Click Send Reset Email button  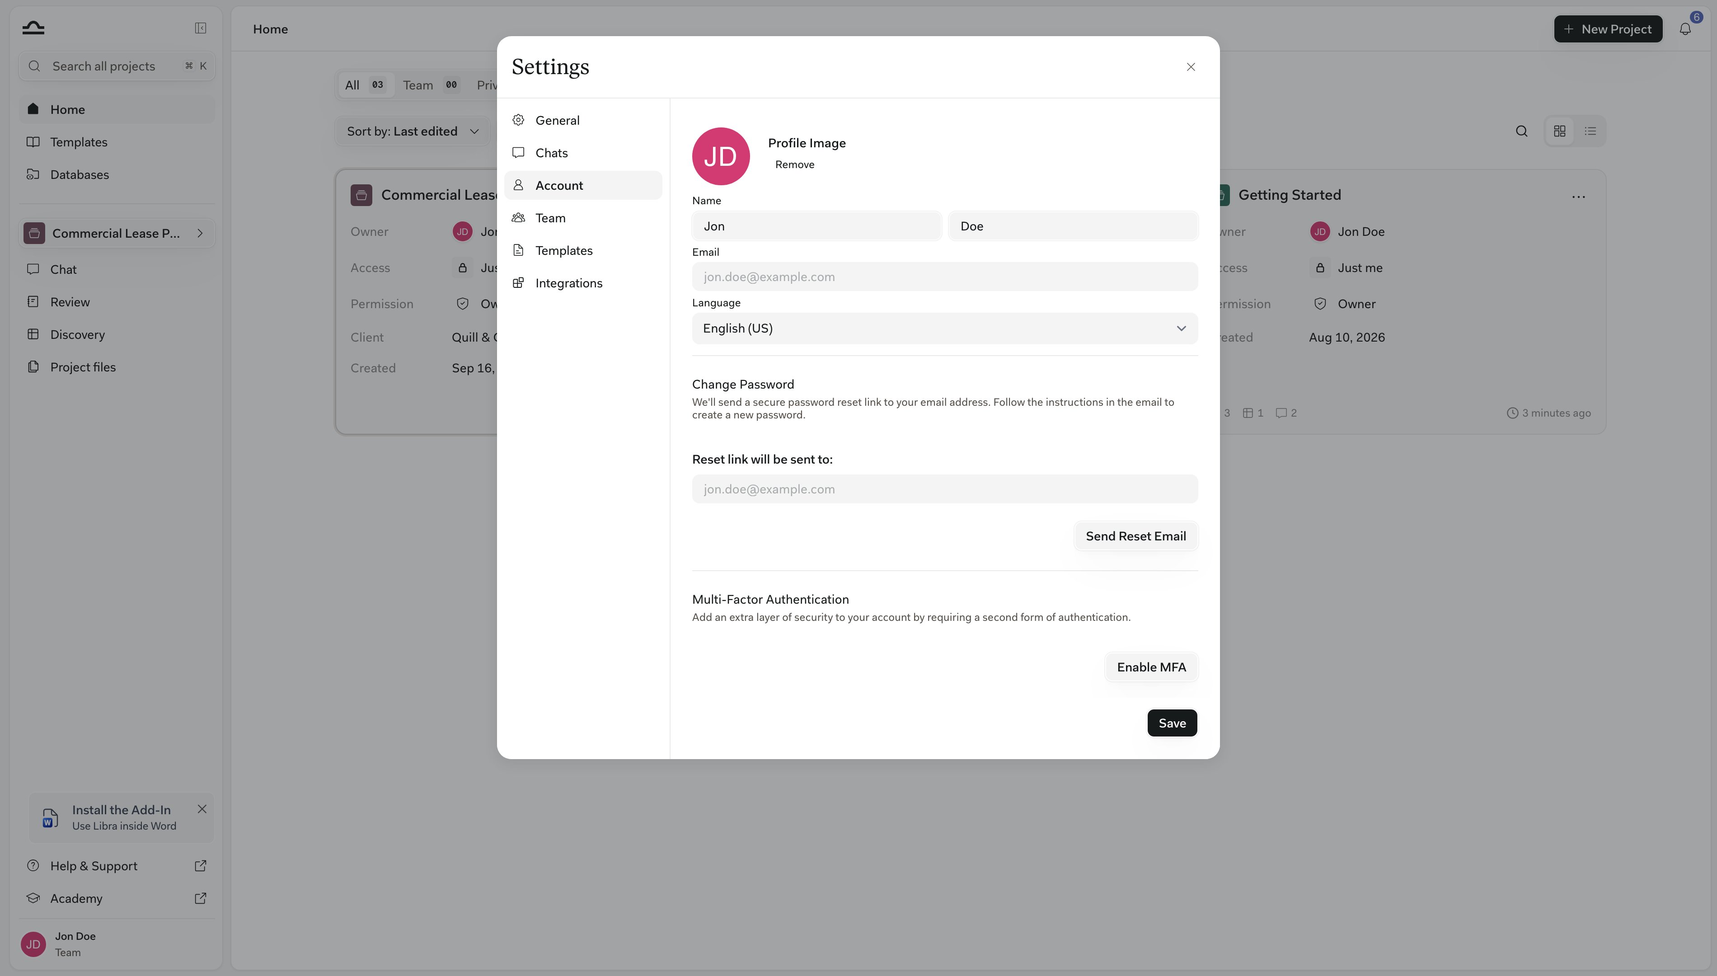click(1136, 536)
